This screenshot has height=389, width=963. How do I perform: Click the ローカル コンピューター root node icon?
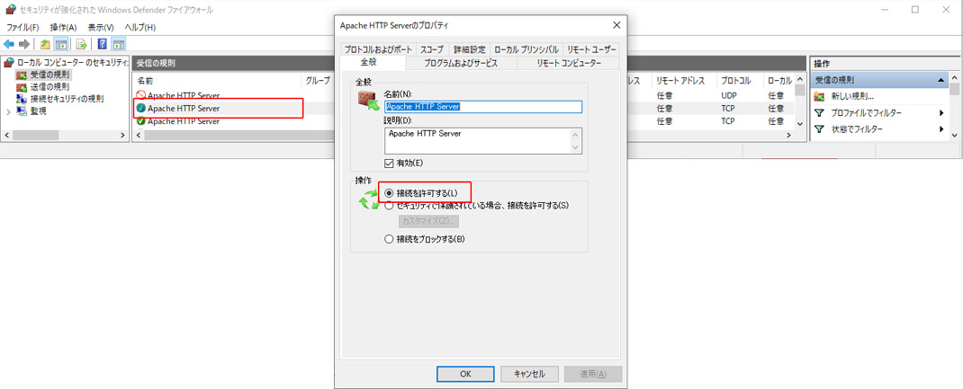pos(9,63)
